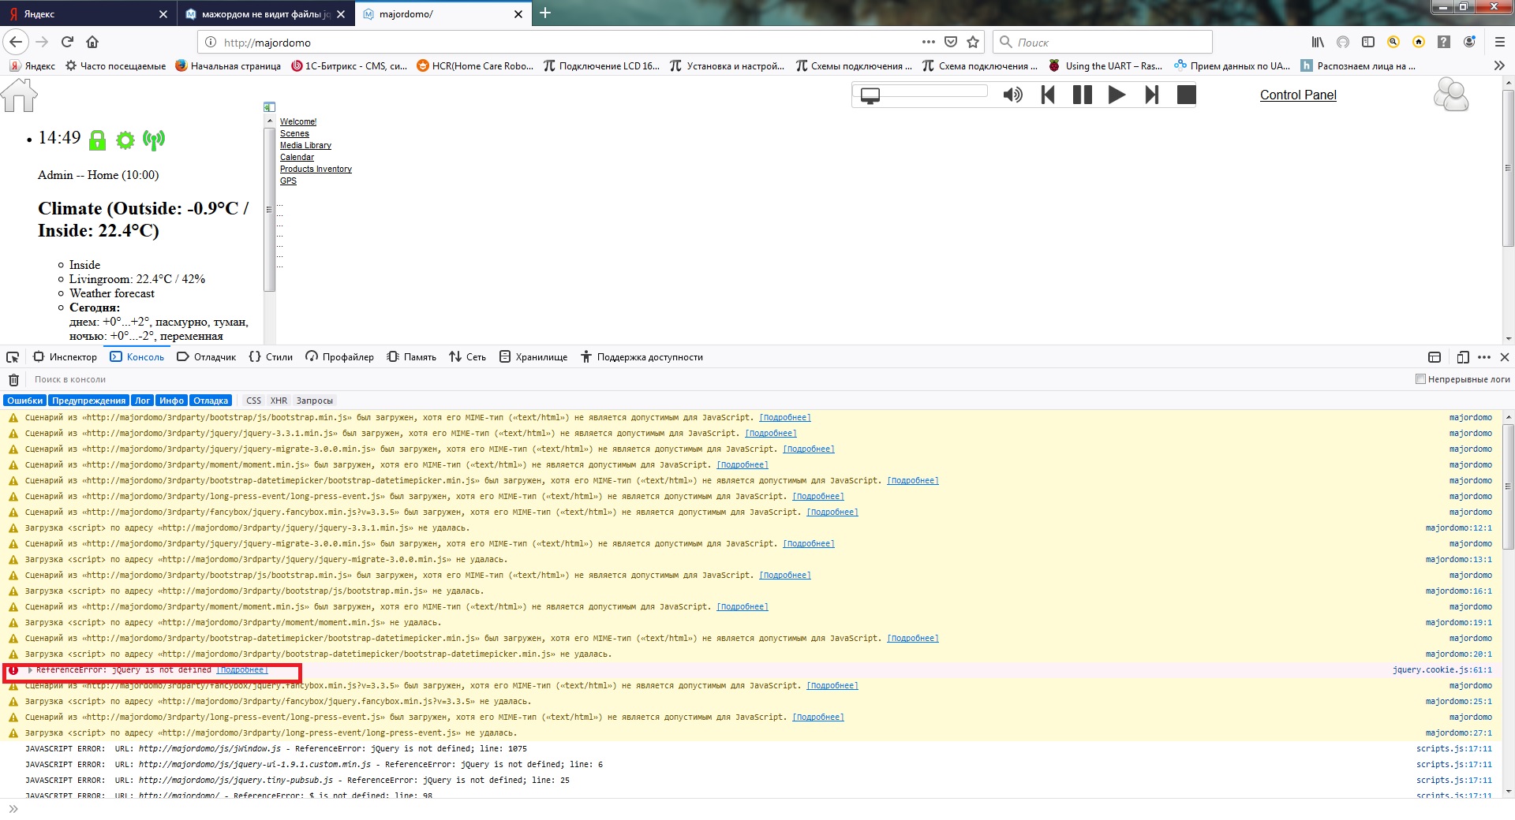Open the Media Library link

point(305,145)
